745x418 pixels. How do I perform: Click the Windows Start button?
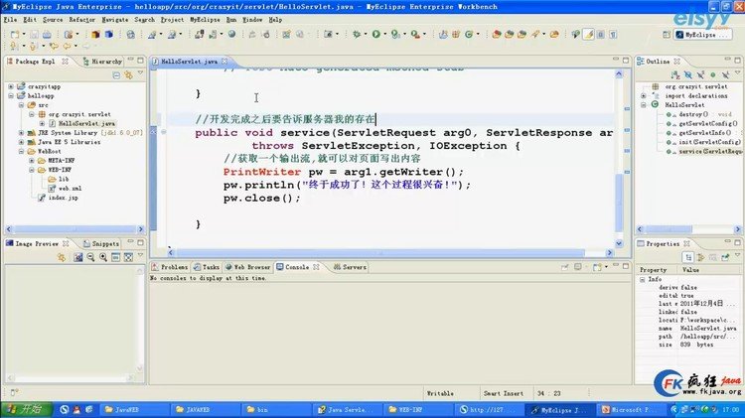click(x=26, y=409)
